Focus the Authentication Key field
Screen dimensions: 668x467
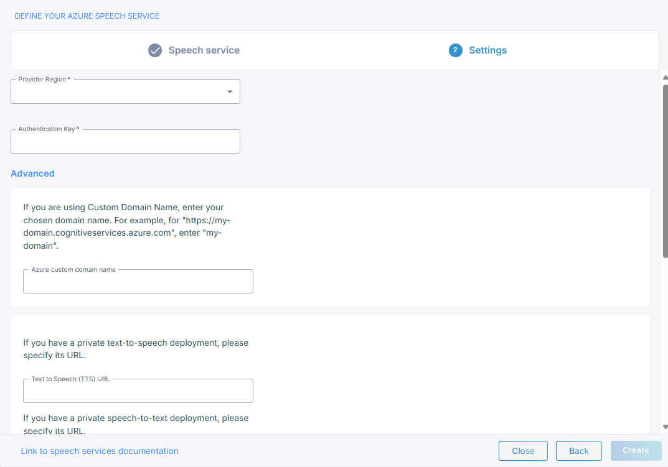point(125,142)
